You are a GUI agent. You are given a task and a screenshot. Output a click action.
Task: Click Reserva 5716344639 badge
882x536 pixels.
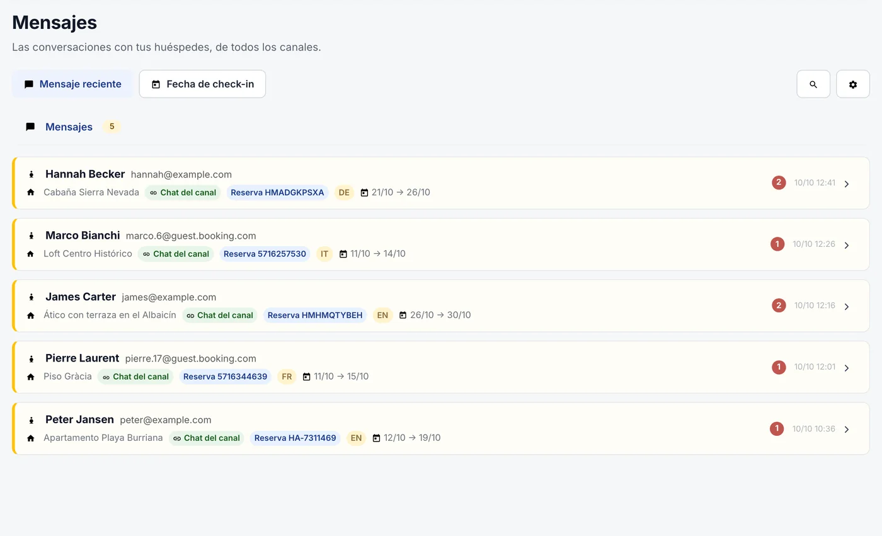(226, 377)
